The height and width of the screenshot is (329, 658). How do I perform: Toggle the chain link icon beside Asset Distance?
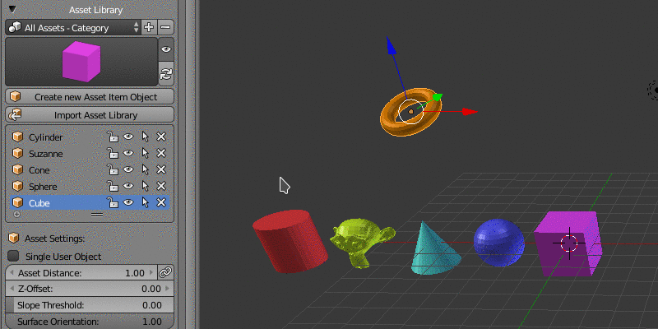(x=165, y=273)
